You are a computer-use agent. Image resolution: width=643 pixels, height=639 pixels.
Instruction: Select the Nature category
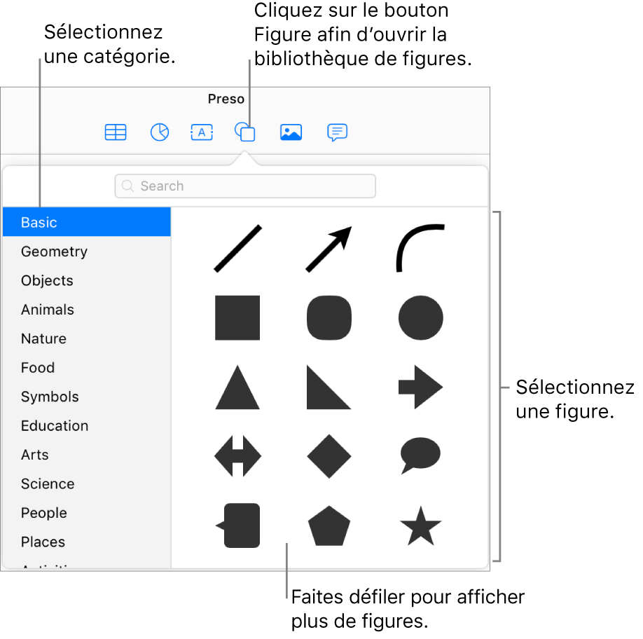pyautogui.click(x=87, y=338)
